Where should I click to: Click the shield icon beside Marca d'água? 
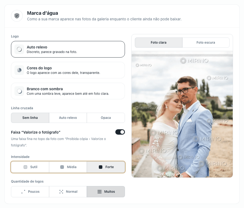click(x=17, y=16)
